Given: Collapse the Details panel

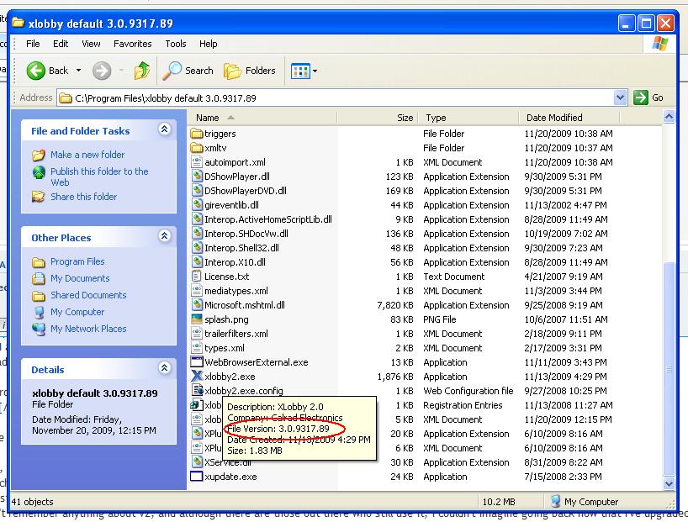Looking at the screenshot, I should (x=164, y=367).
